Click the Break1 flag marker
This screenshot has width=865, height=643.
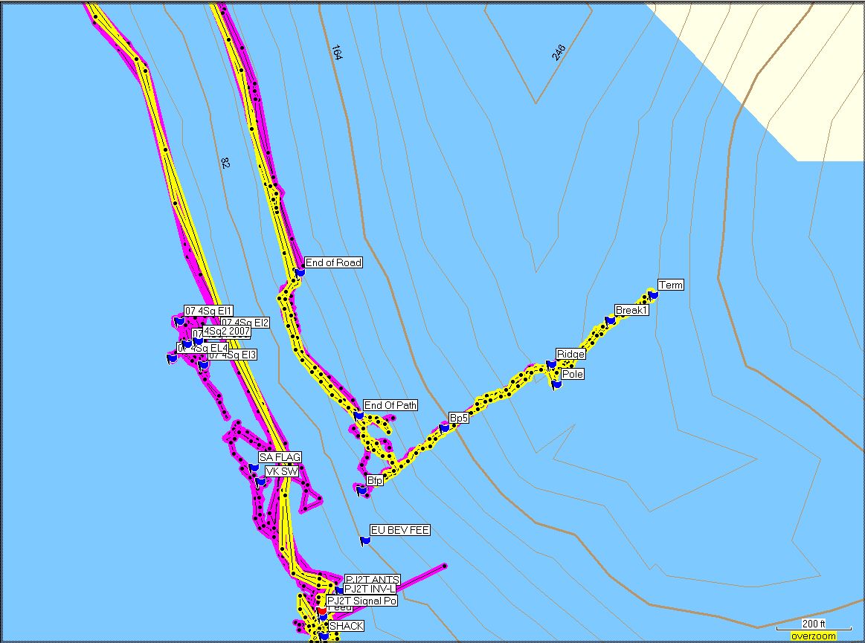tap(610, 320)
